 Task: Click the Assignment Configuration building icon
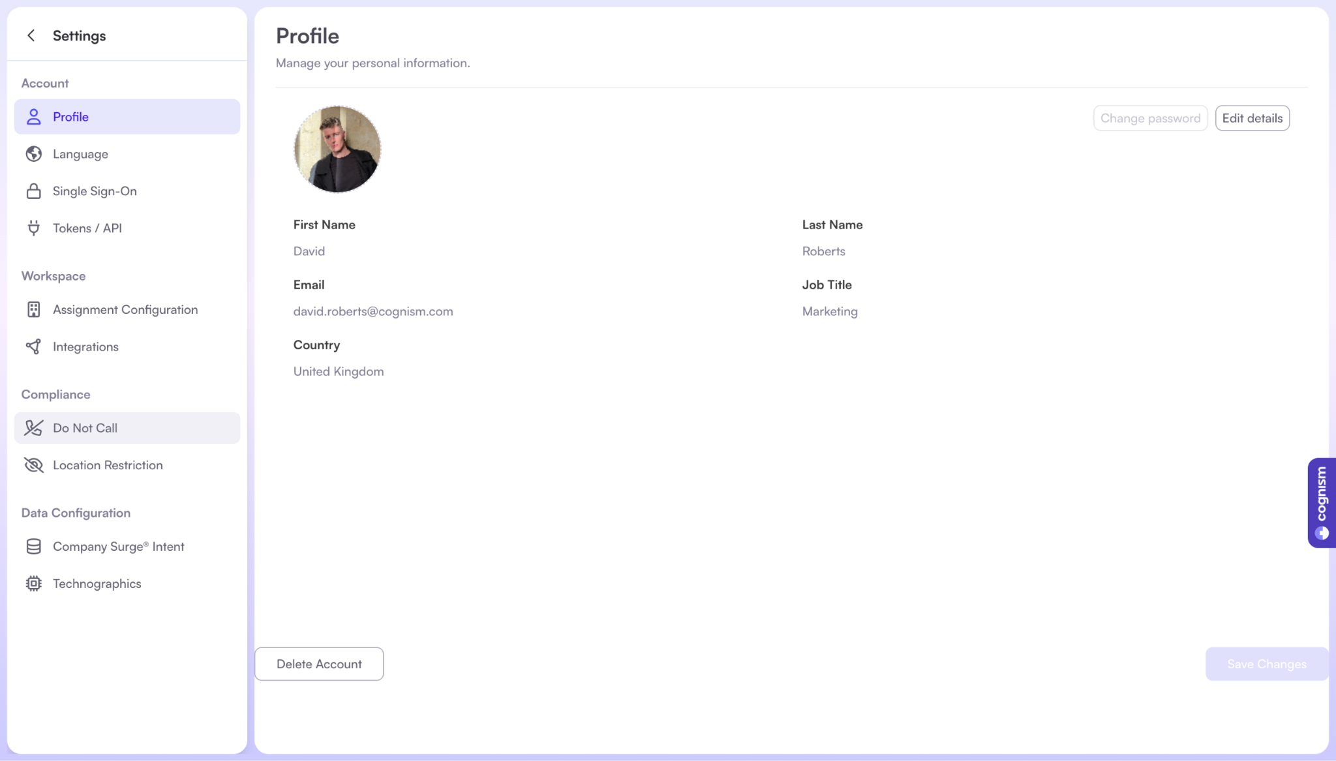(x=33, y=309)
